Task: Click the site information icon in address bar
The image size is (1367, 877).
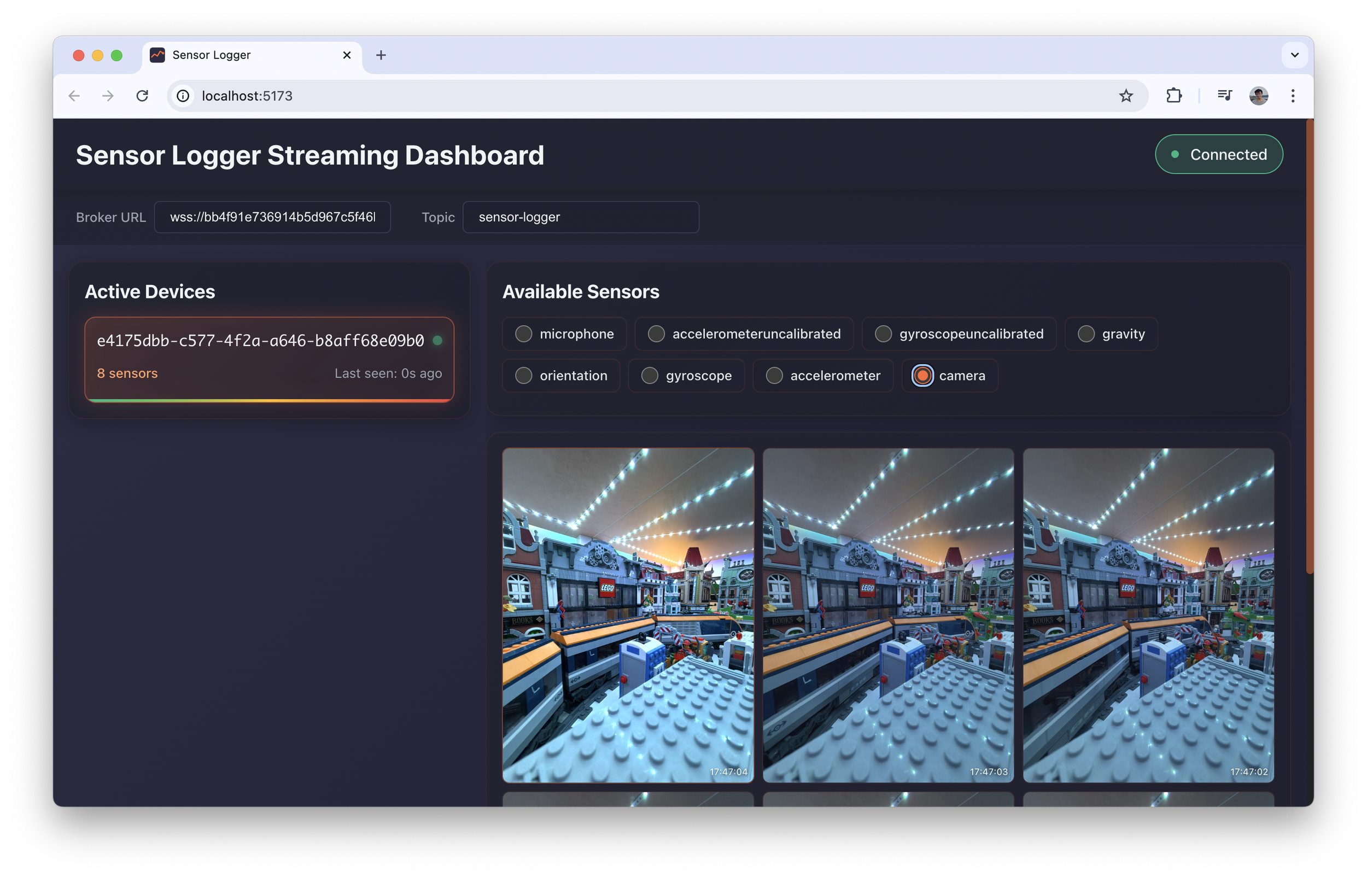Action: click(x=182, y=96)
